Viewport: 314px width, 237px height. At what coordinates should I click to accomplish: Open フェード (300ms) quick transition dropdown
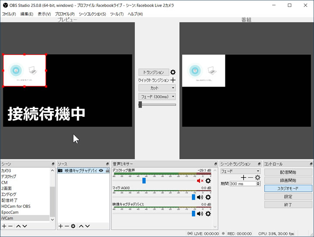157,97
